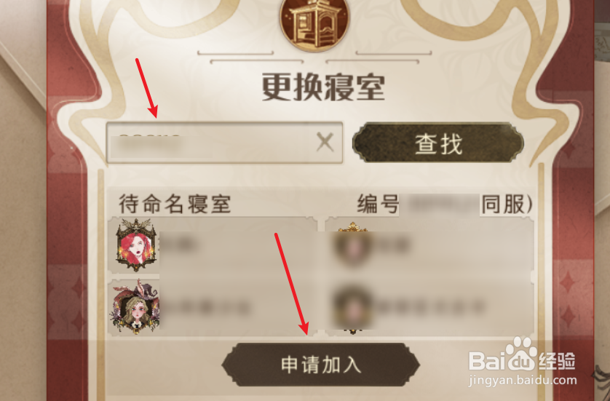Image resolution: width=610 pixels, height=401 pixels.
Task: Click the blurred avatar in upper-right member slot
Action: (353, 245)
